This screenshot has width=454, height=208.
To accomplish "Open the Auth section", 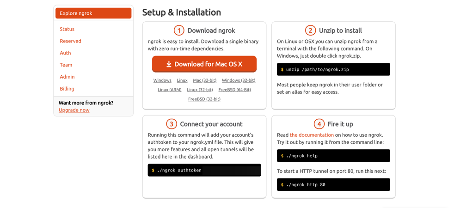I will 65,53.
